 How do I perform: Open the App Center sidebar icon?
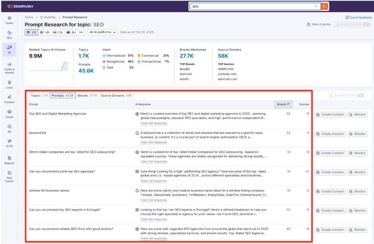pyautogui.click(x=9, y=176)
